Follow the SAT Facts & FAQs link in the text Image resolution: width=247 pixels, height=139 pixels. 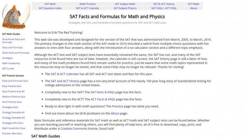pyautogui.click(x=103, y=92)
